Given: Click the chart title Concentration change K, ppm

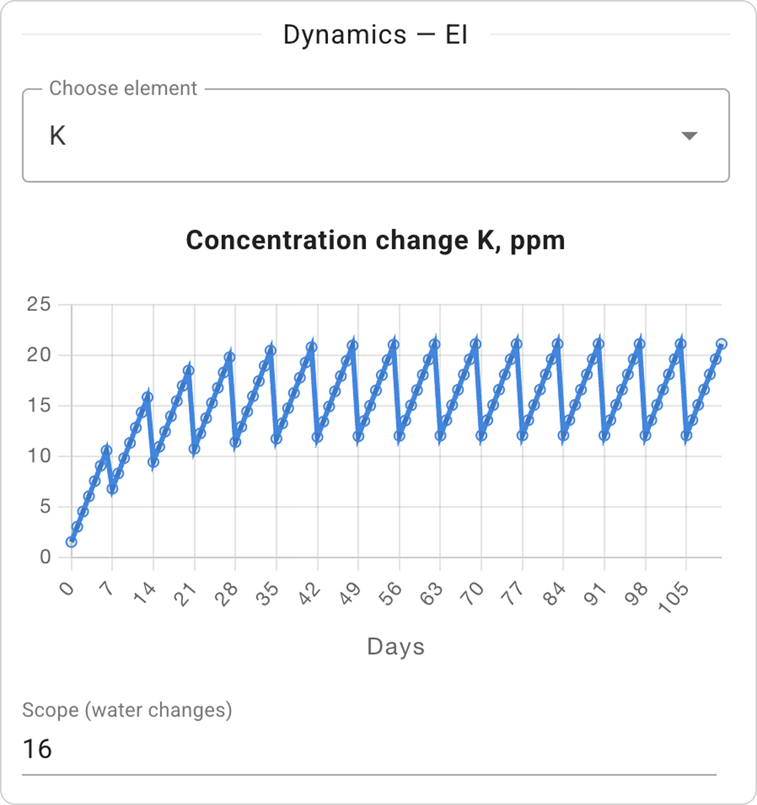Looking at the screenshot, I should click(x=375, y=241).
